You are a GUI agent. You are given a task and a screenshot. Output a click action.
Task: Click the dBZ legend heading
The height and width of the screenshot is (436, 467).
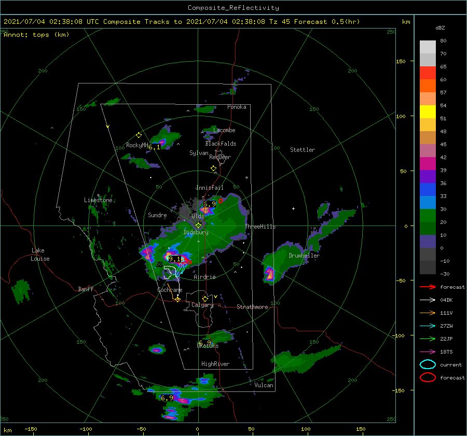pyautogui.click(x=440, y=28)
